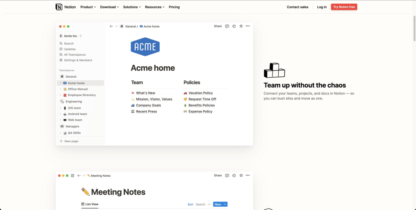
Task: Open the Acme Inc. workspace switcher
Action: pyautogui.click(x=71, y=36)
